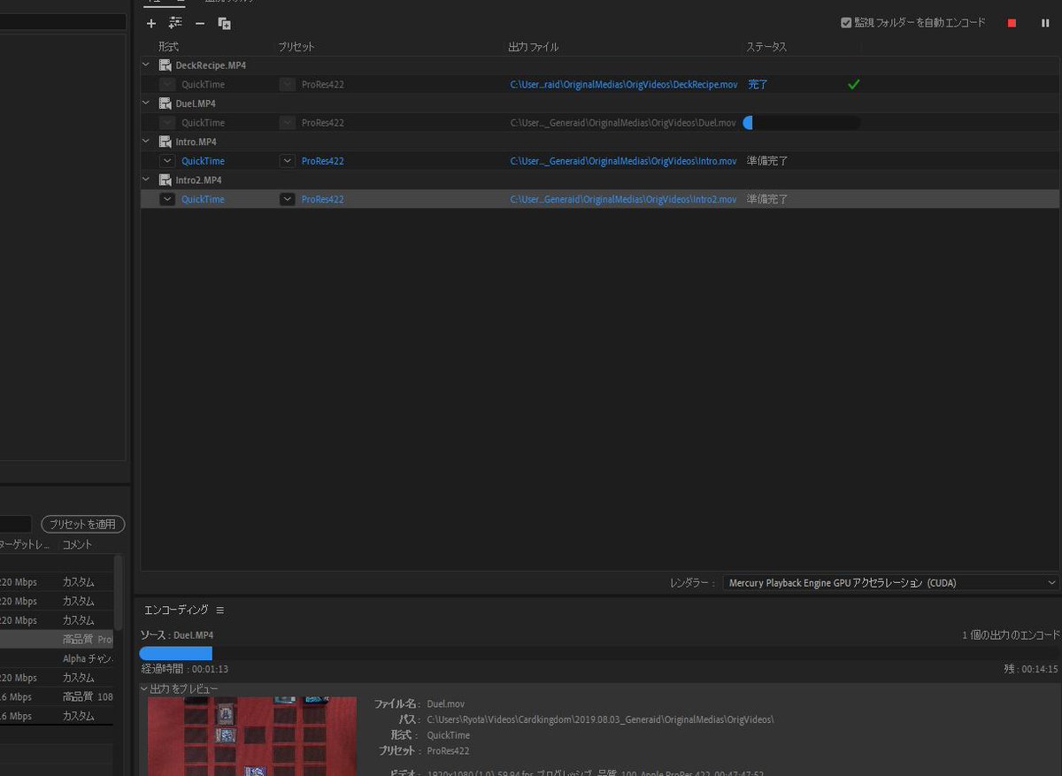
Task: Click the 準備完了 status on Intro.MP4 row
Action: [x=767, y=161]
